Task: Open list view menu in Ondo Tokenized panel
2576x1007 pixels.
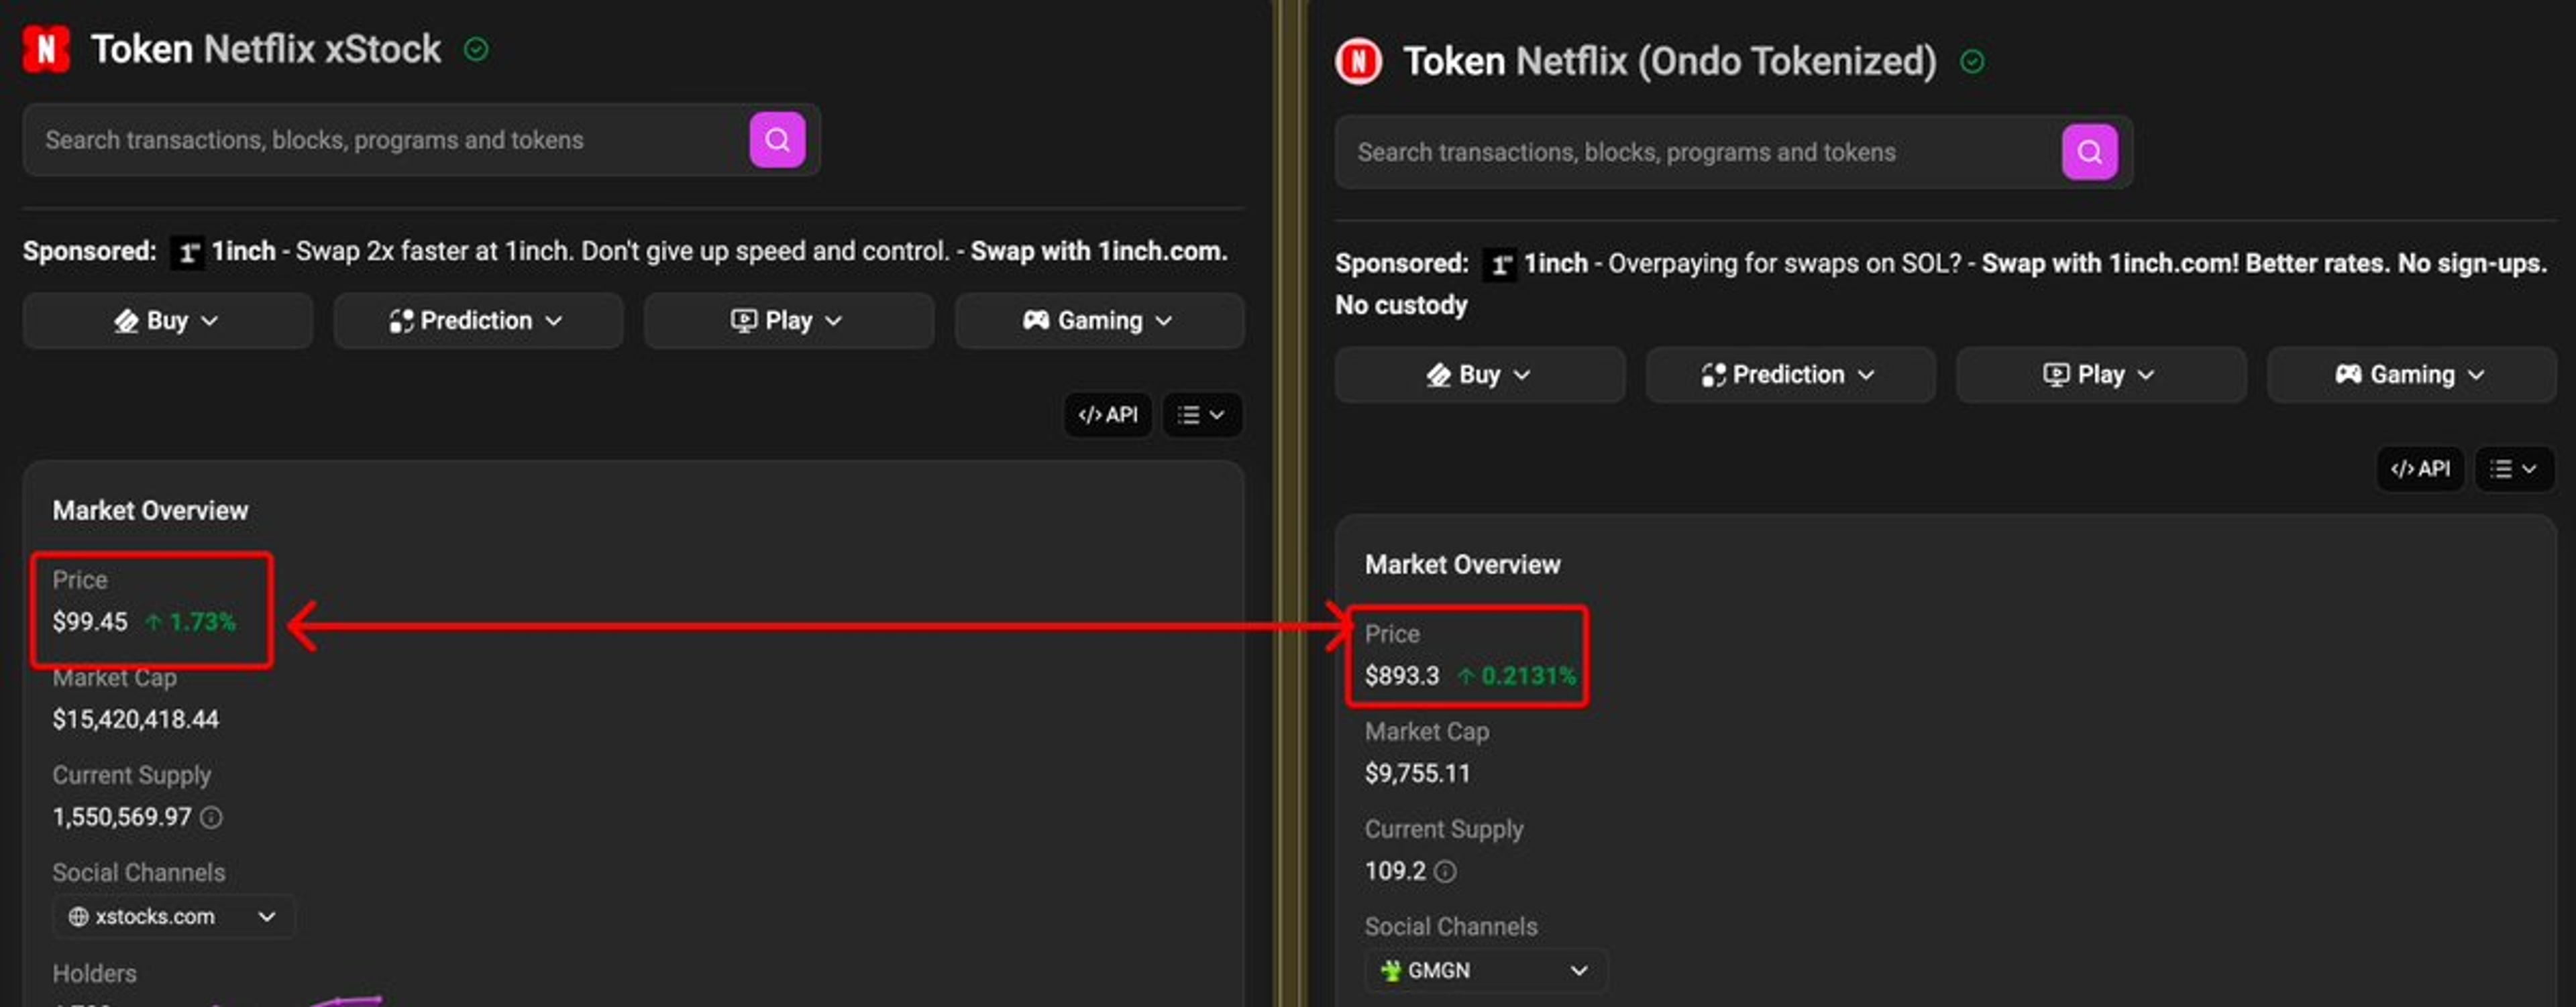Action: 2514,469
